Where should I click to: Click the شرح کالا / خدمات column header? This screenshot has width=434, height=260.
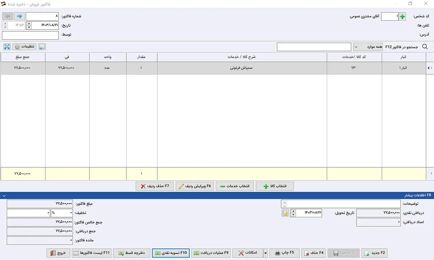click(242, 57)
